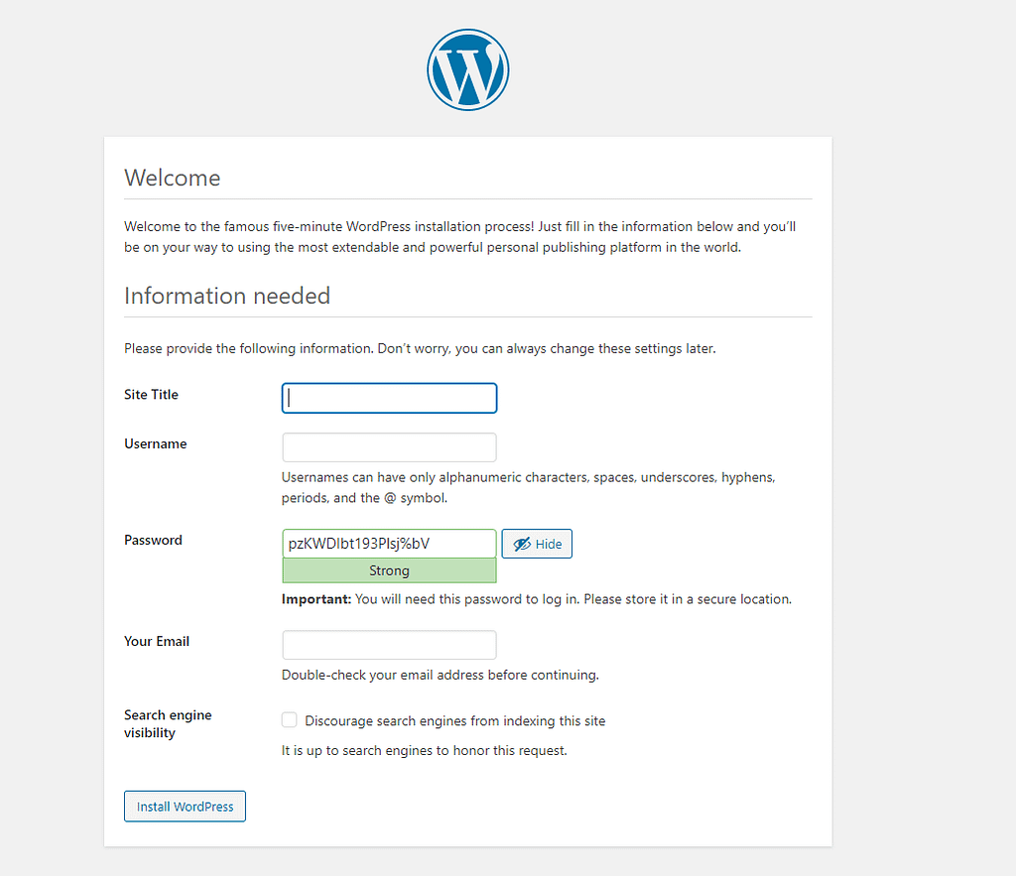This screenshot has height=876, width=1016.
Task: Click the Password label
Action: [153, 540]
